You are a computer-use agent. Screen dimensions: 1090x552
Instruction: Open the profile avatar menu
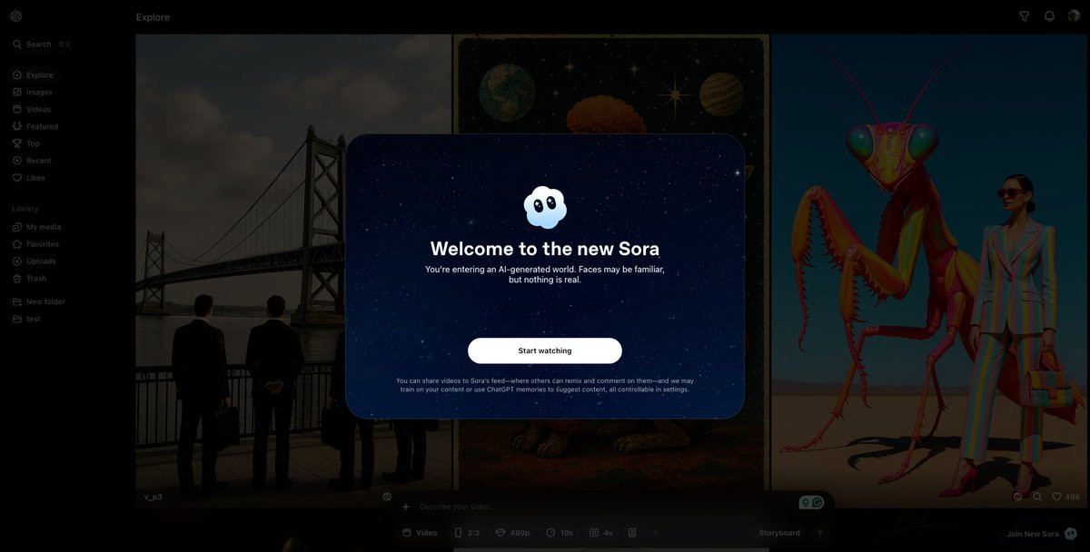[1074, 16]
